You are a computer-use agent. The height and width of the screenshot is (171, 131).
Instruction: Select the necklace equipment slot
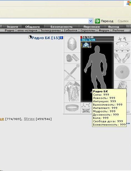tap(122, 44)
